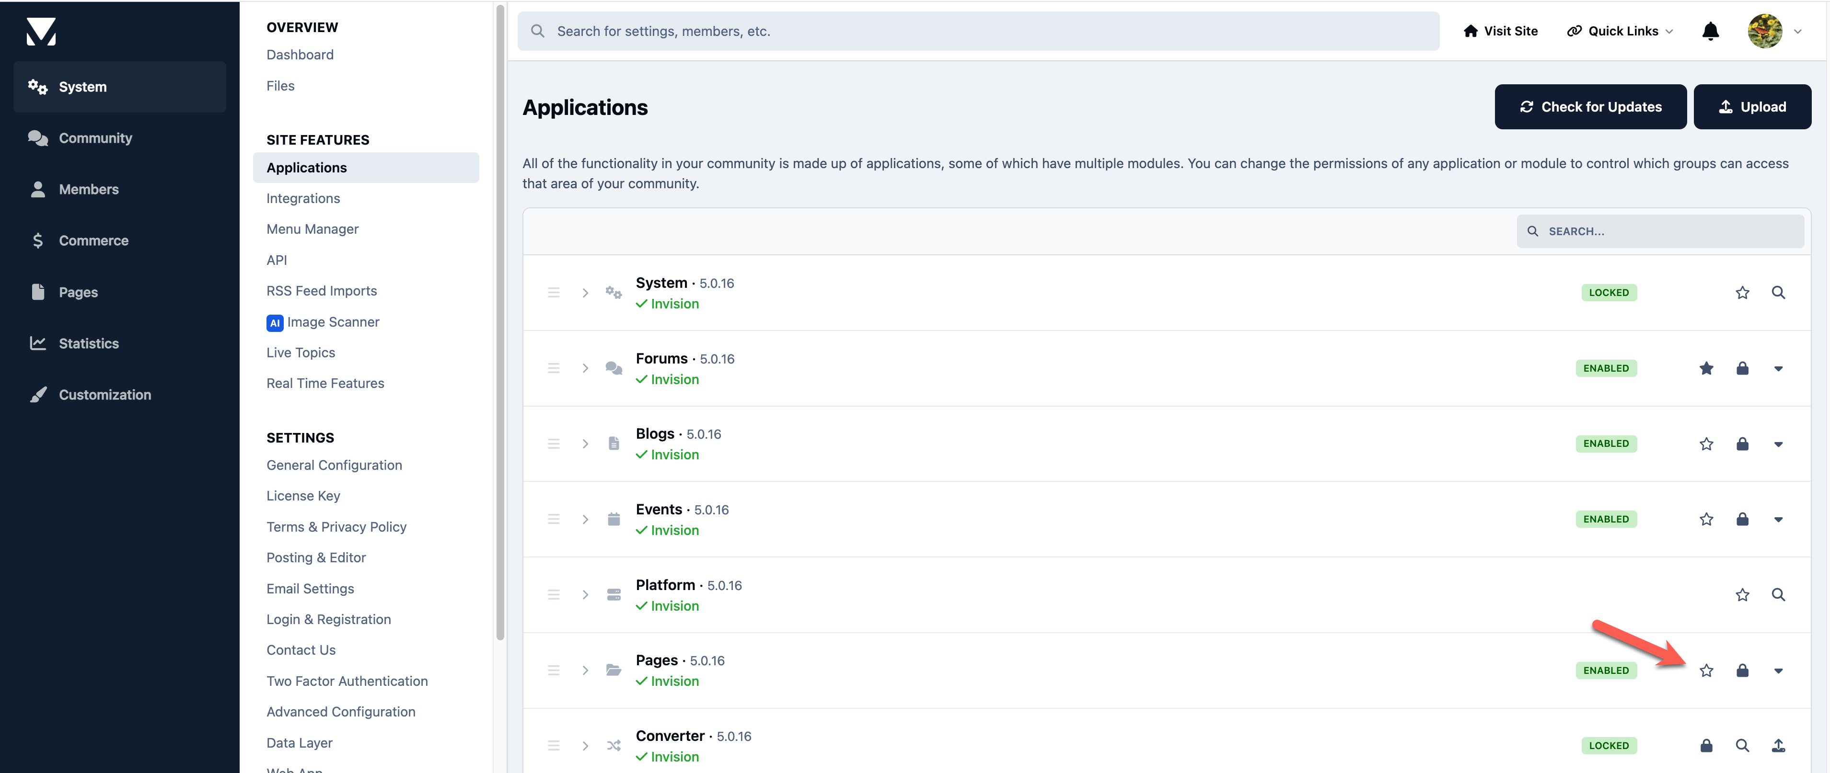Expand the Blogs application modules
The width and height of the screenshot is (1830, 773).
click(x=585, y=443)
